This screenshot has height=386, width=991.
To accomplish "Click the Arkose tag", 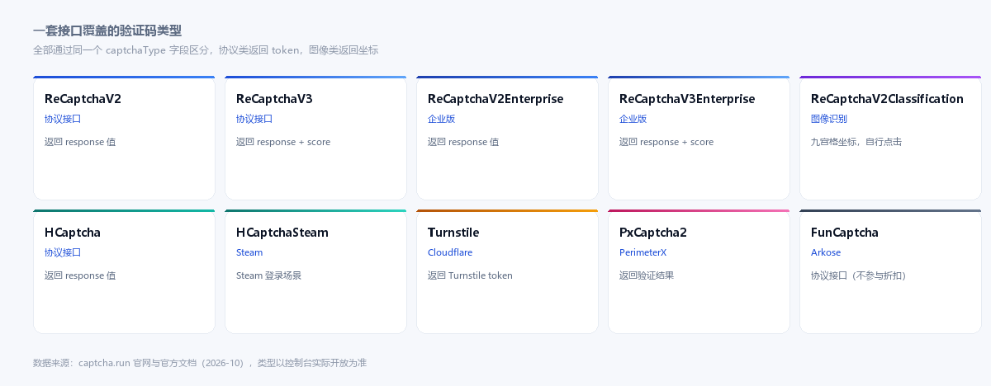I will tap(826, 252).
